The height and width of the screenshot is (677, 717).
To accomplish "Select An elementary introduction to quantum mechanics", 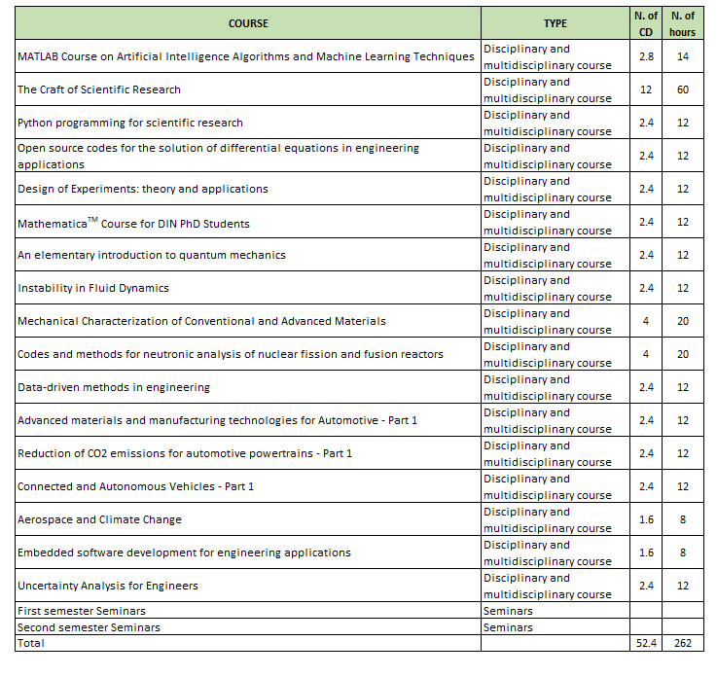I will pyautogui.click(x=152, y=255).
